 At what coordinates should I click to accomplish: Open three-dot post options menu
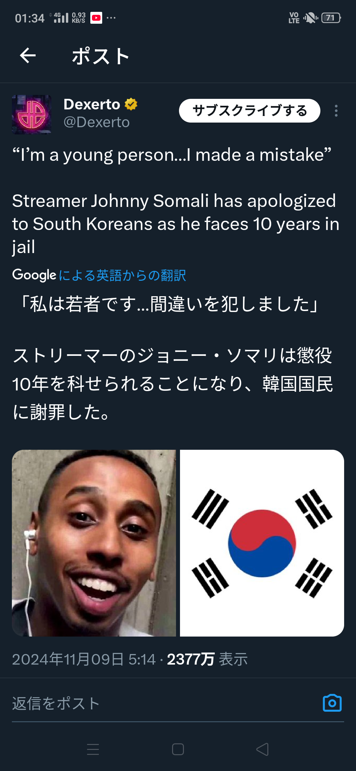click(x=336, y=111)
